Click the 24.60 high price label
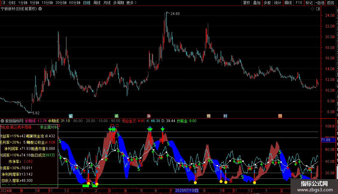Viewport: 338px width, 194px height. [175, 13]
